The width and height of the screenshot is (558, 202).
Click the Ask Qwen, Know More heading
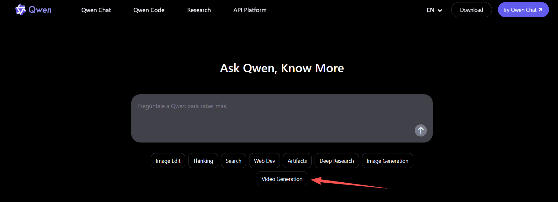[x=282, y=68]
